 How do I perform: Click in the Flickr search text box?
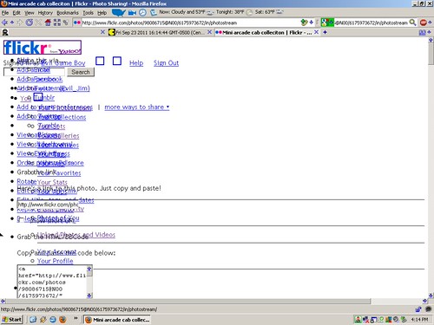tap(34, 72)
